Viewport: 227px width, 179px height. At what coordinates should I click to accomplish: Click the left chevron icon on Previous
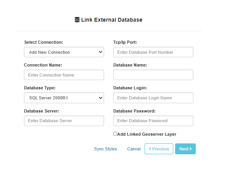coord(150,149)
